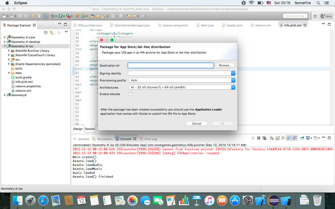Click the Open Task folder icon
The height and width of the screenshot is (209, 335).
(98, 16)
